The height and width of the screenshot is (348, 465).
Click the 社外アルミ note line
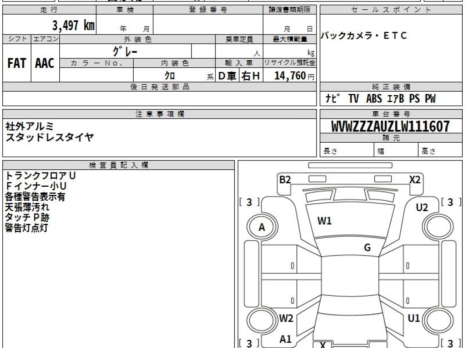point(30,126)
